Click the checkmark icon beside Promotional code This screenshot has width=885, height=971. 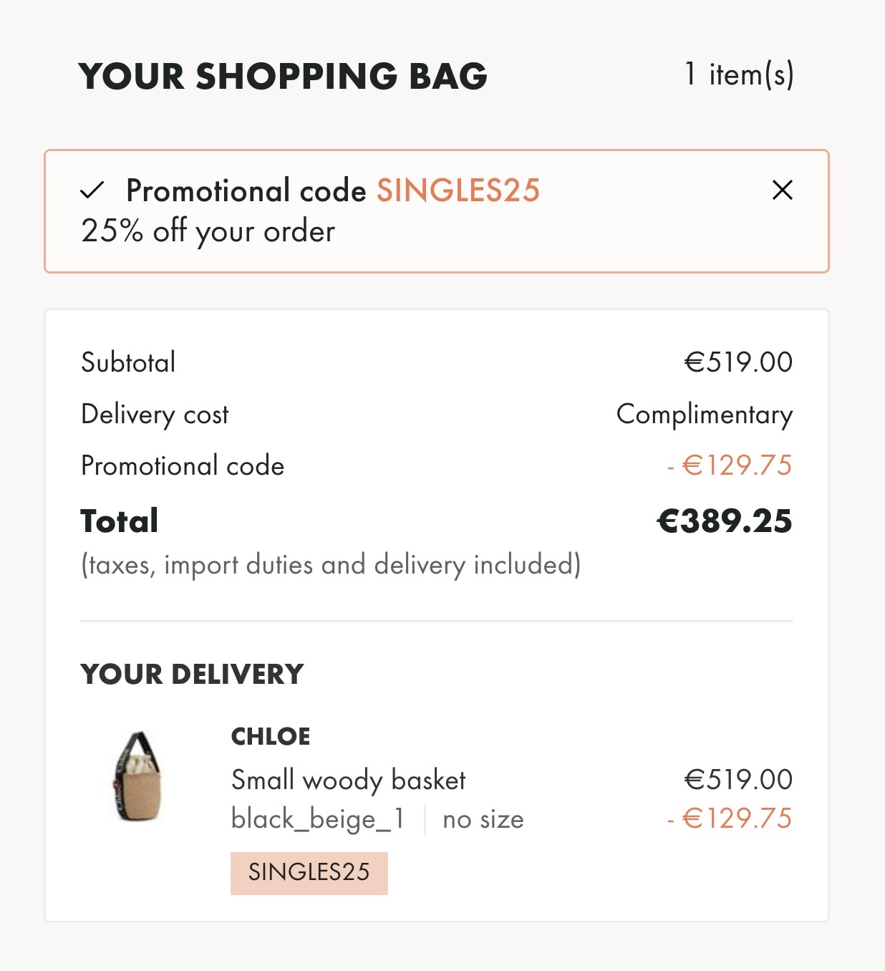coord(92,190)
